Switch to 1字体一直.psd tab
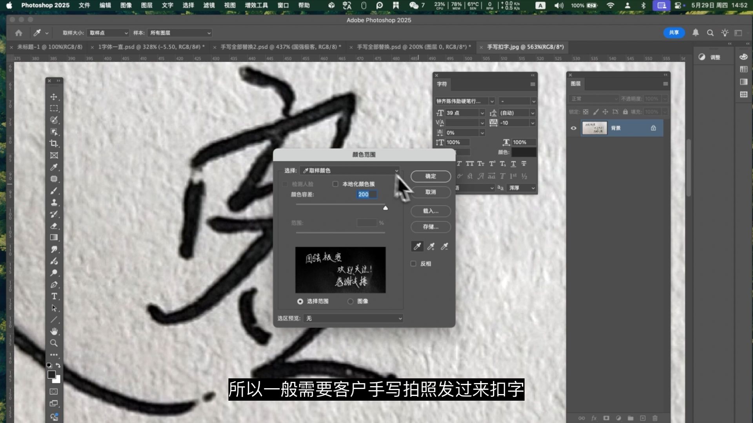The height and width of the screenshot is (423, 753). [151, 47]
